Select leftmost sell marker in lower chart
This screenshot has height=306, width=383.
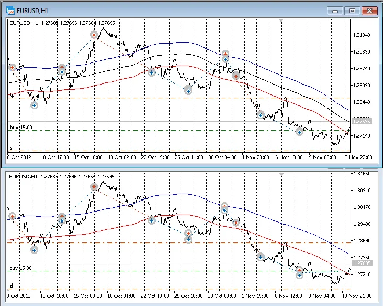[12, 216]
